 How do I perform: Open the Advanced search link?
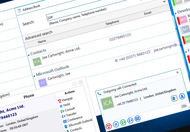[39, 35]
